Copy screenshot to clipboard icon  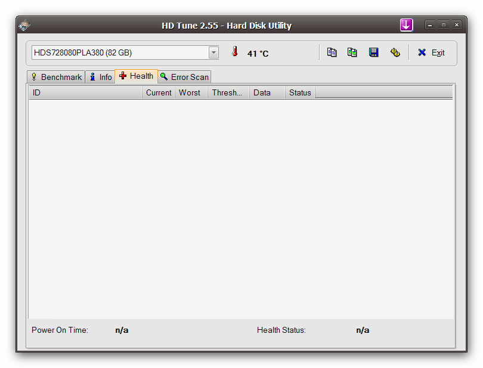[x=352, y=52]
